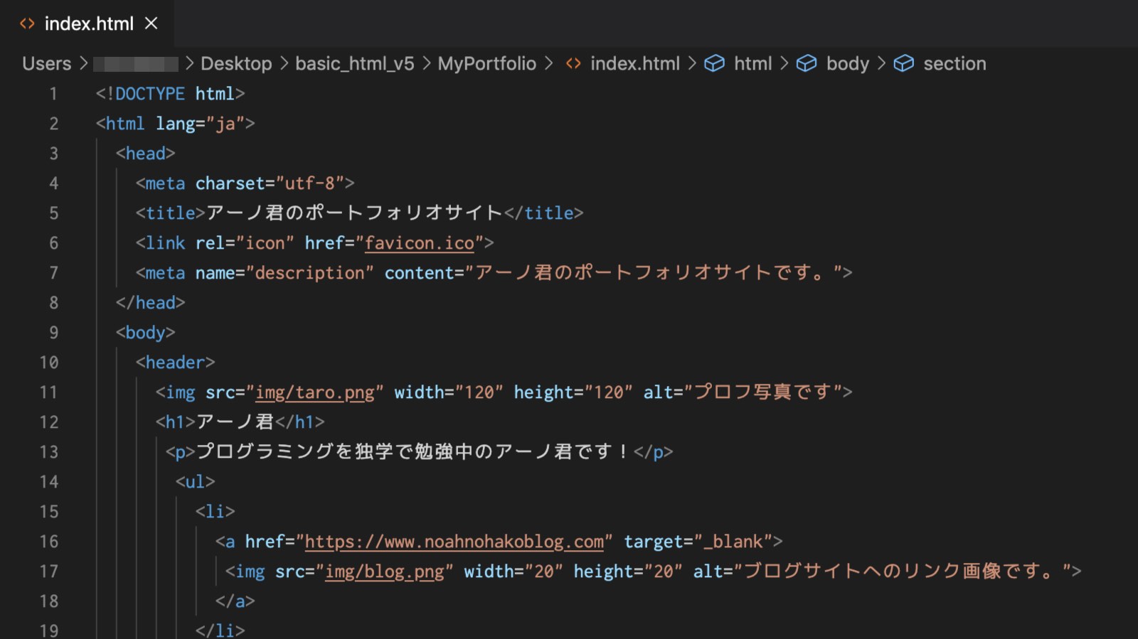1138x639 pixels.
Task: Click the html symbol cube icon in breadcrumb
Action: (714, 63)
